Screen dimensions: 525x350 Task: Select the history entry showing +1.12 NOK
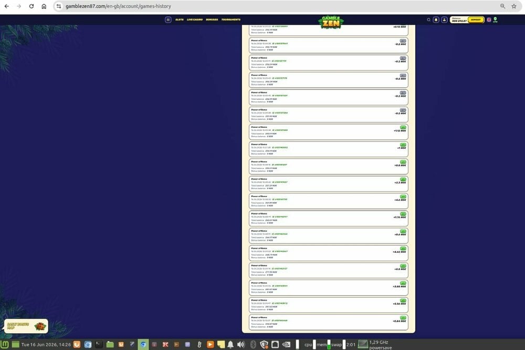[329, 132]
